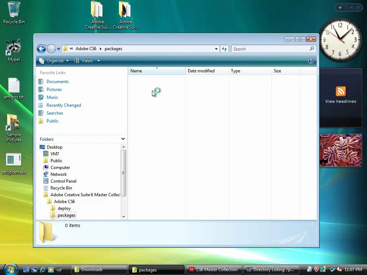This screenshot has height=275, width=367.
Task: Select the first Adobe Creative Suite desktop folder
Action: coord(97,15)
